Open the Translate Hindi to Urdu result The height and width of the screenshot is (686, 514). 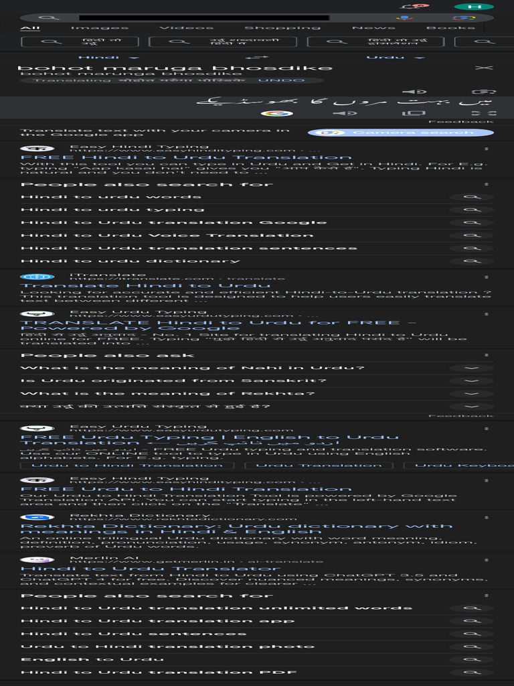(145, 285)
